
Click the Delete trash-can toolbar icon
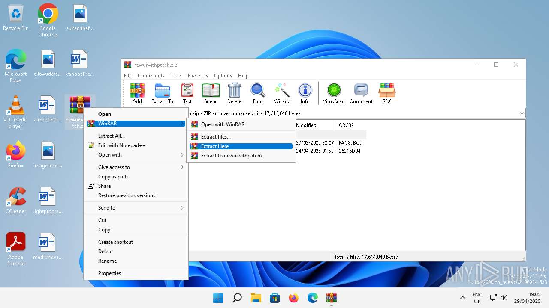point(234,93)
